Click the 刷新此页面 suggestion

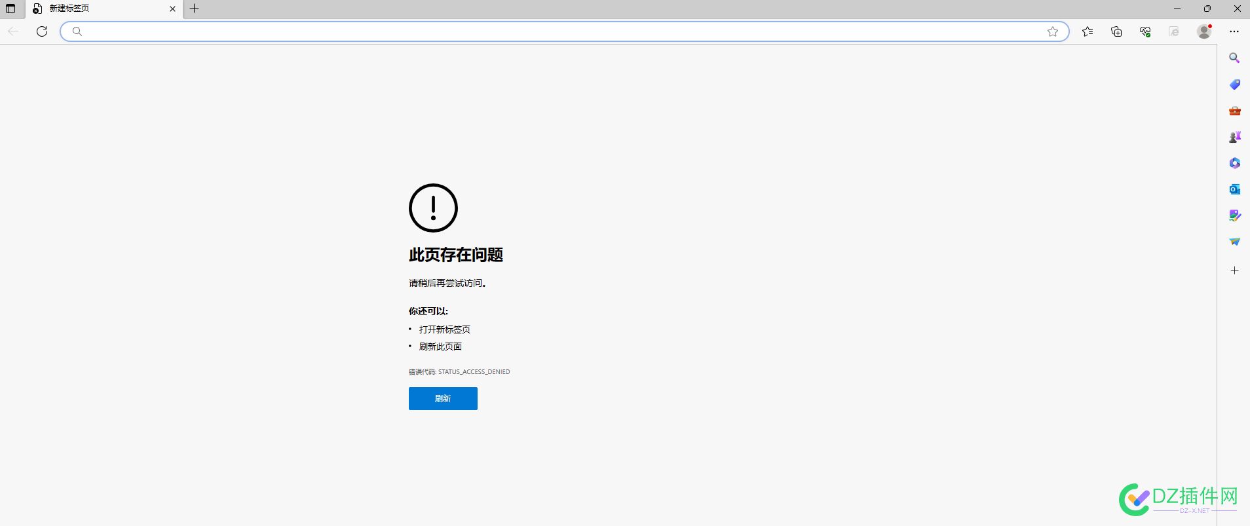click(440, 347)
